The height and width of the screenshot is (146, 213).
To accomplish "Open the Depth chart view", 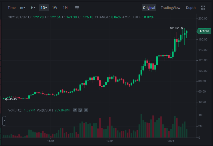I will click(191, 8).
